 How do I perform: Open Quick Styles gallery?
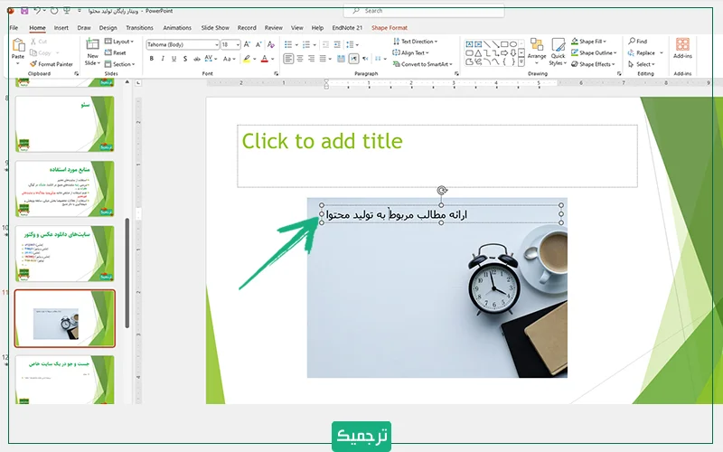(x=558, y=52)
